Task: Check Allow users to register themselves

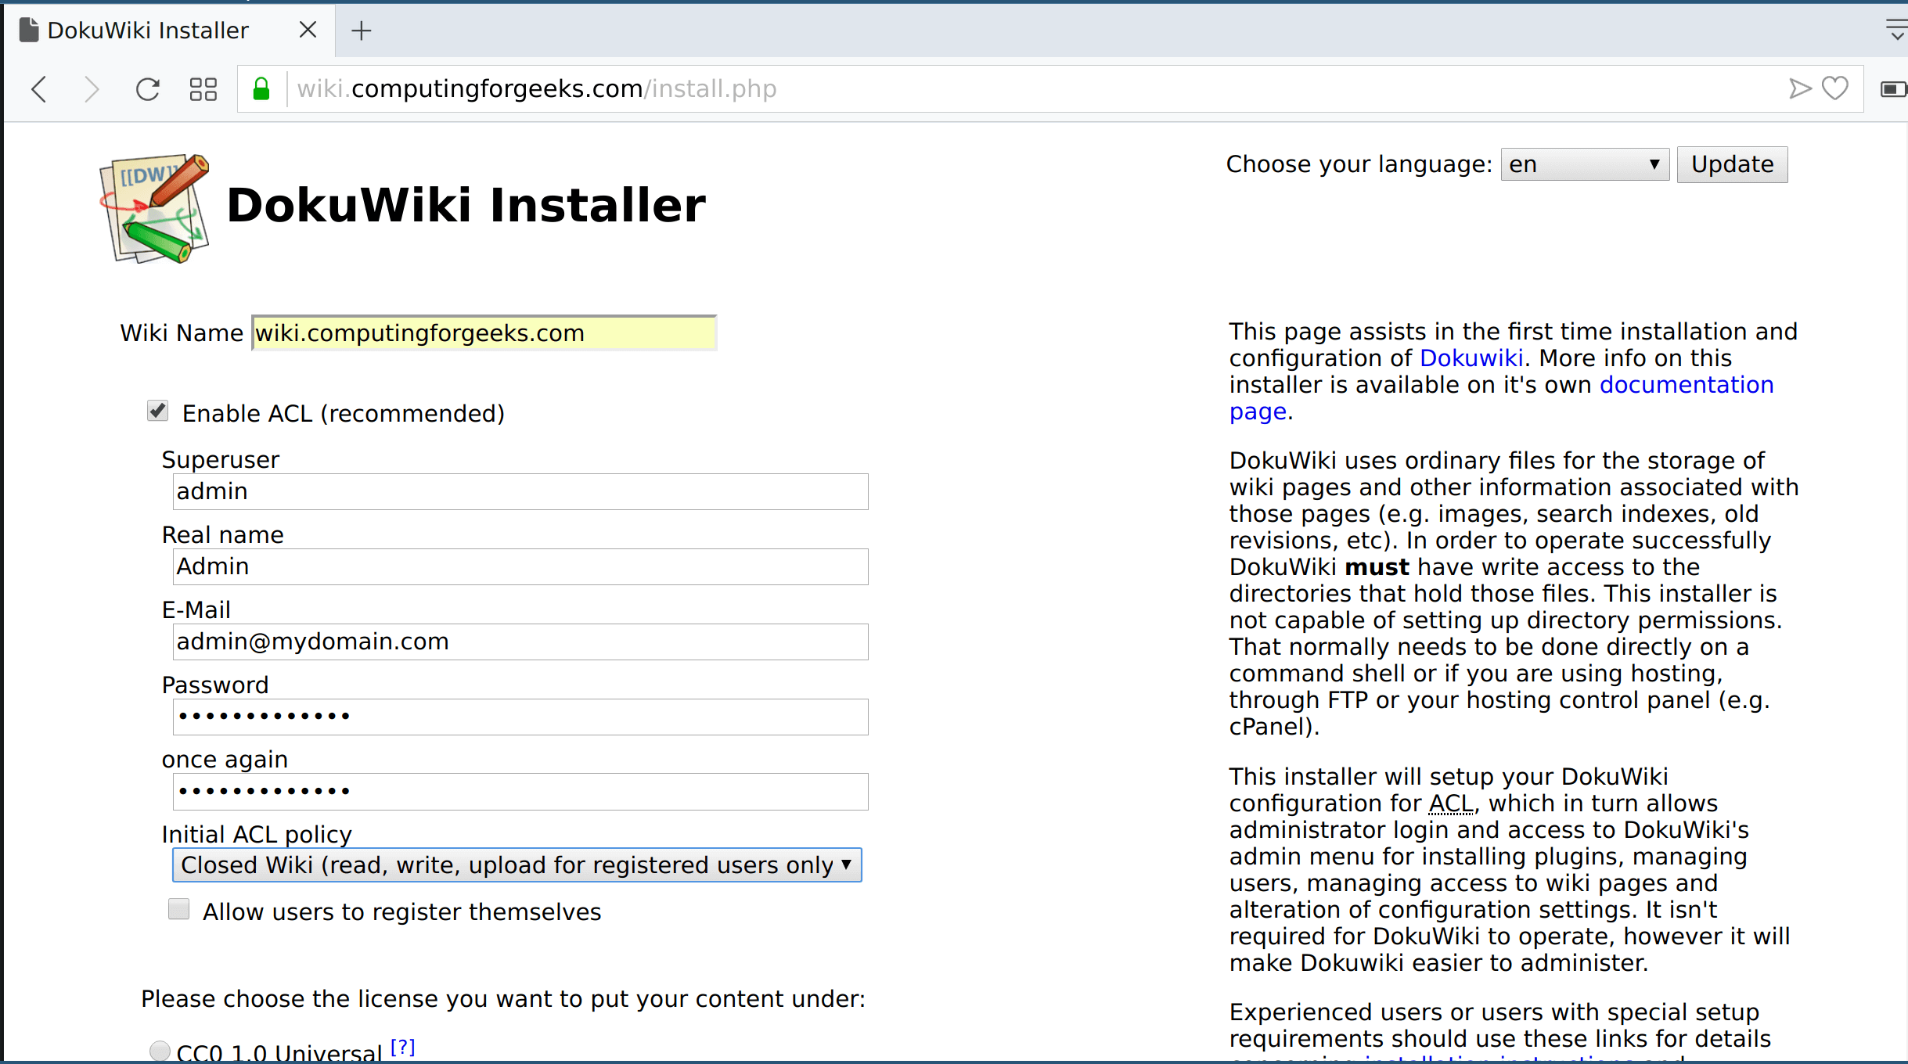Action: point(179,909)
